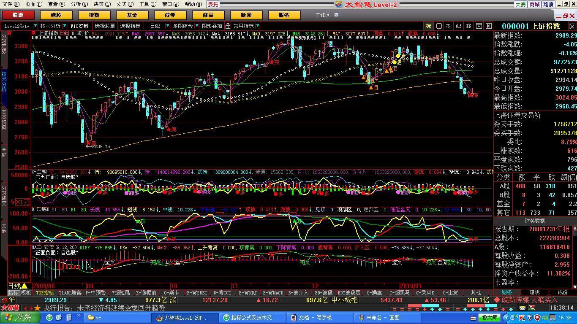Screen dimensions: 577x324
Task: Open the 帮助 menu
Action: click(x=193, y=4)
